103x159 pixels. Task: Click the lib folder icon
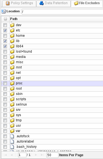point(12,41)
